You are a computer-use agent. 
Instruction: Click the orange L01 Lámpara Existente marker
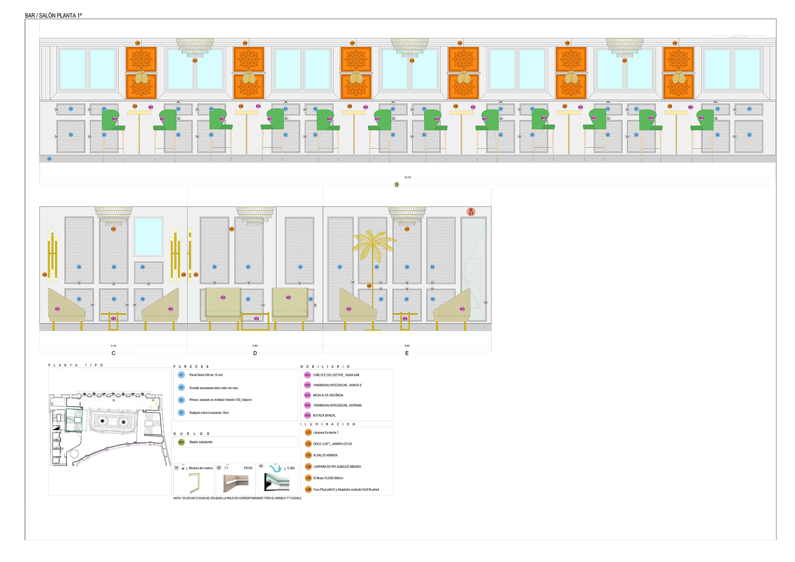coord(308,432)
